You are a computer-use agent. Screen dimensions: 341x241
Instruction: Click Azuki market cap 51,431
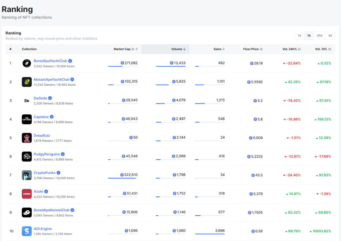pos(132,193)
